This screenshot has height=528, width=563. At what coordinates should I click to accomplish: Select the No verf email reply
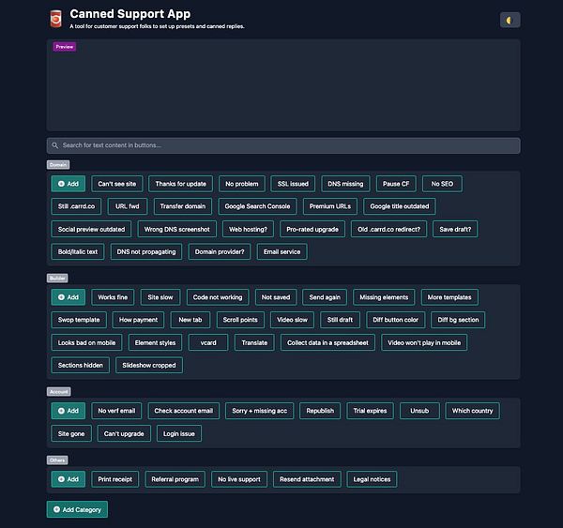[116, 411]
